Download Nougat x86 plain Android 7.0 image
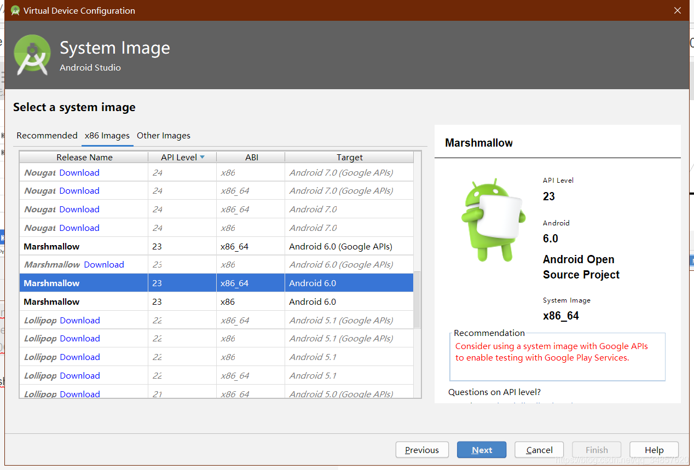Screen dimensions: 694x470 79,228
